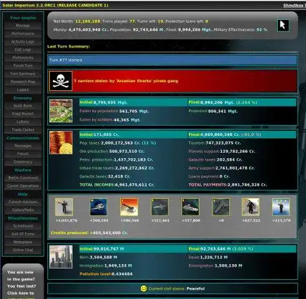The height and width of the screenshot is (299, 306).
Task: Click the Army support payment value
Action: pyautogui.click(x=235, y=168)
